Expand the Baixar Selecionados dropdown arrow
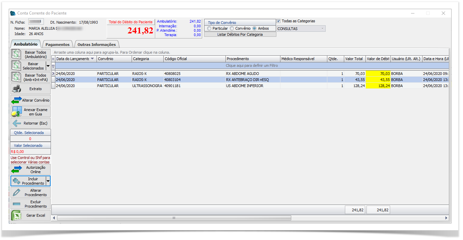The image size is (463, 240). (48, 66)
